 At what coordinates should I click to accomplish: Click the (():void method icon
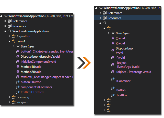pyautogui.click(x=113, y=38)
